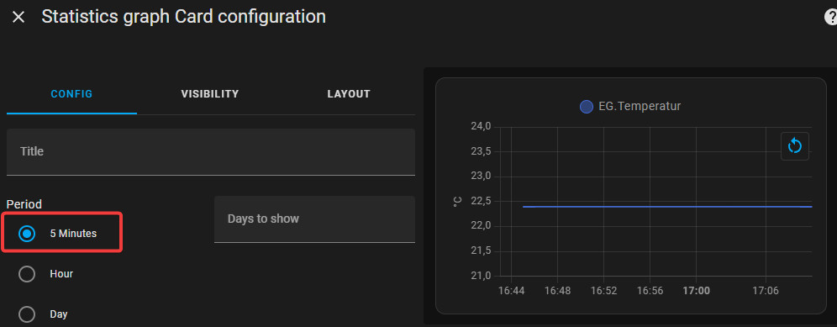Switch to the CONFIG tab

click(x=71, y=94)
